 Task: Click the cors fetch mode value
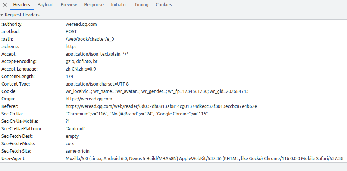click(70, 143)
